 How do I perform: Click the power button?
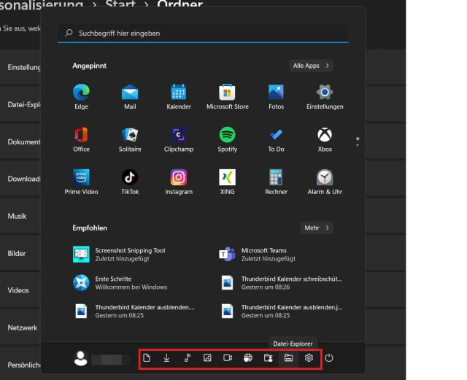tap(329, 357)
